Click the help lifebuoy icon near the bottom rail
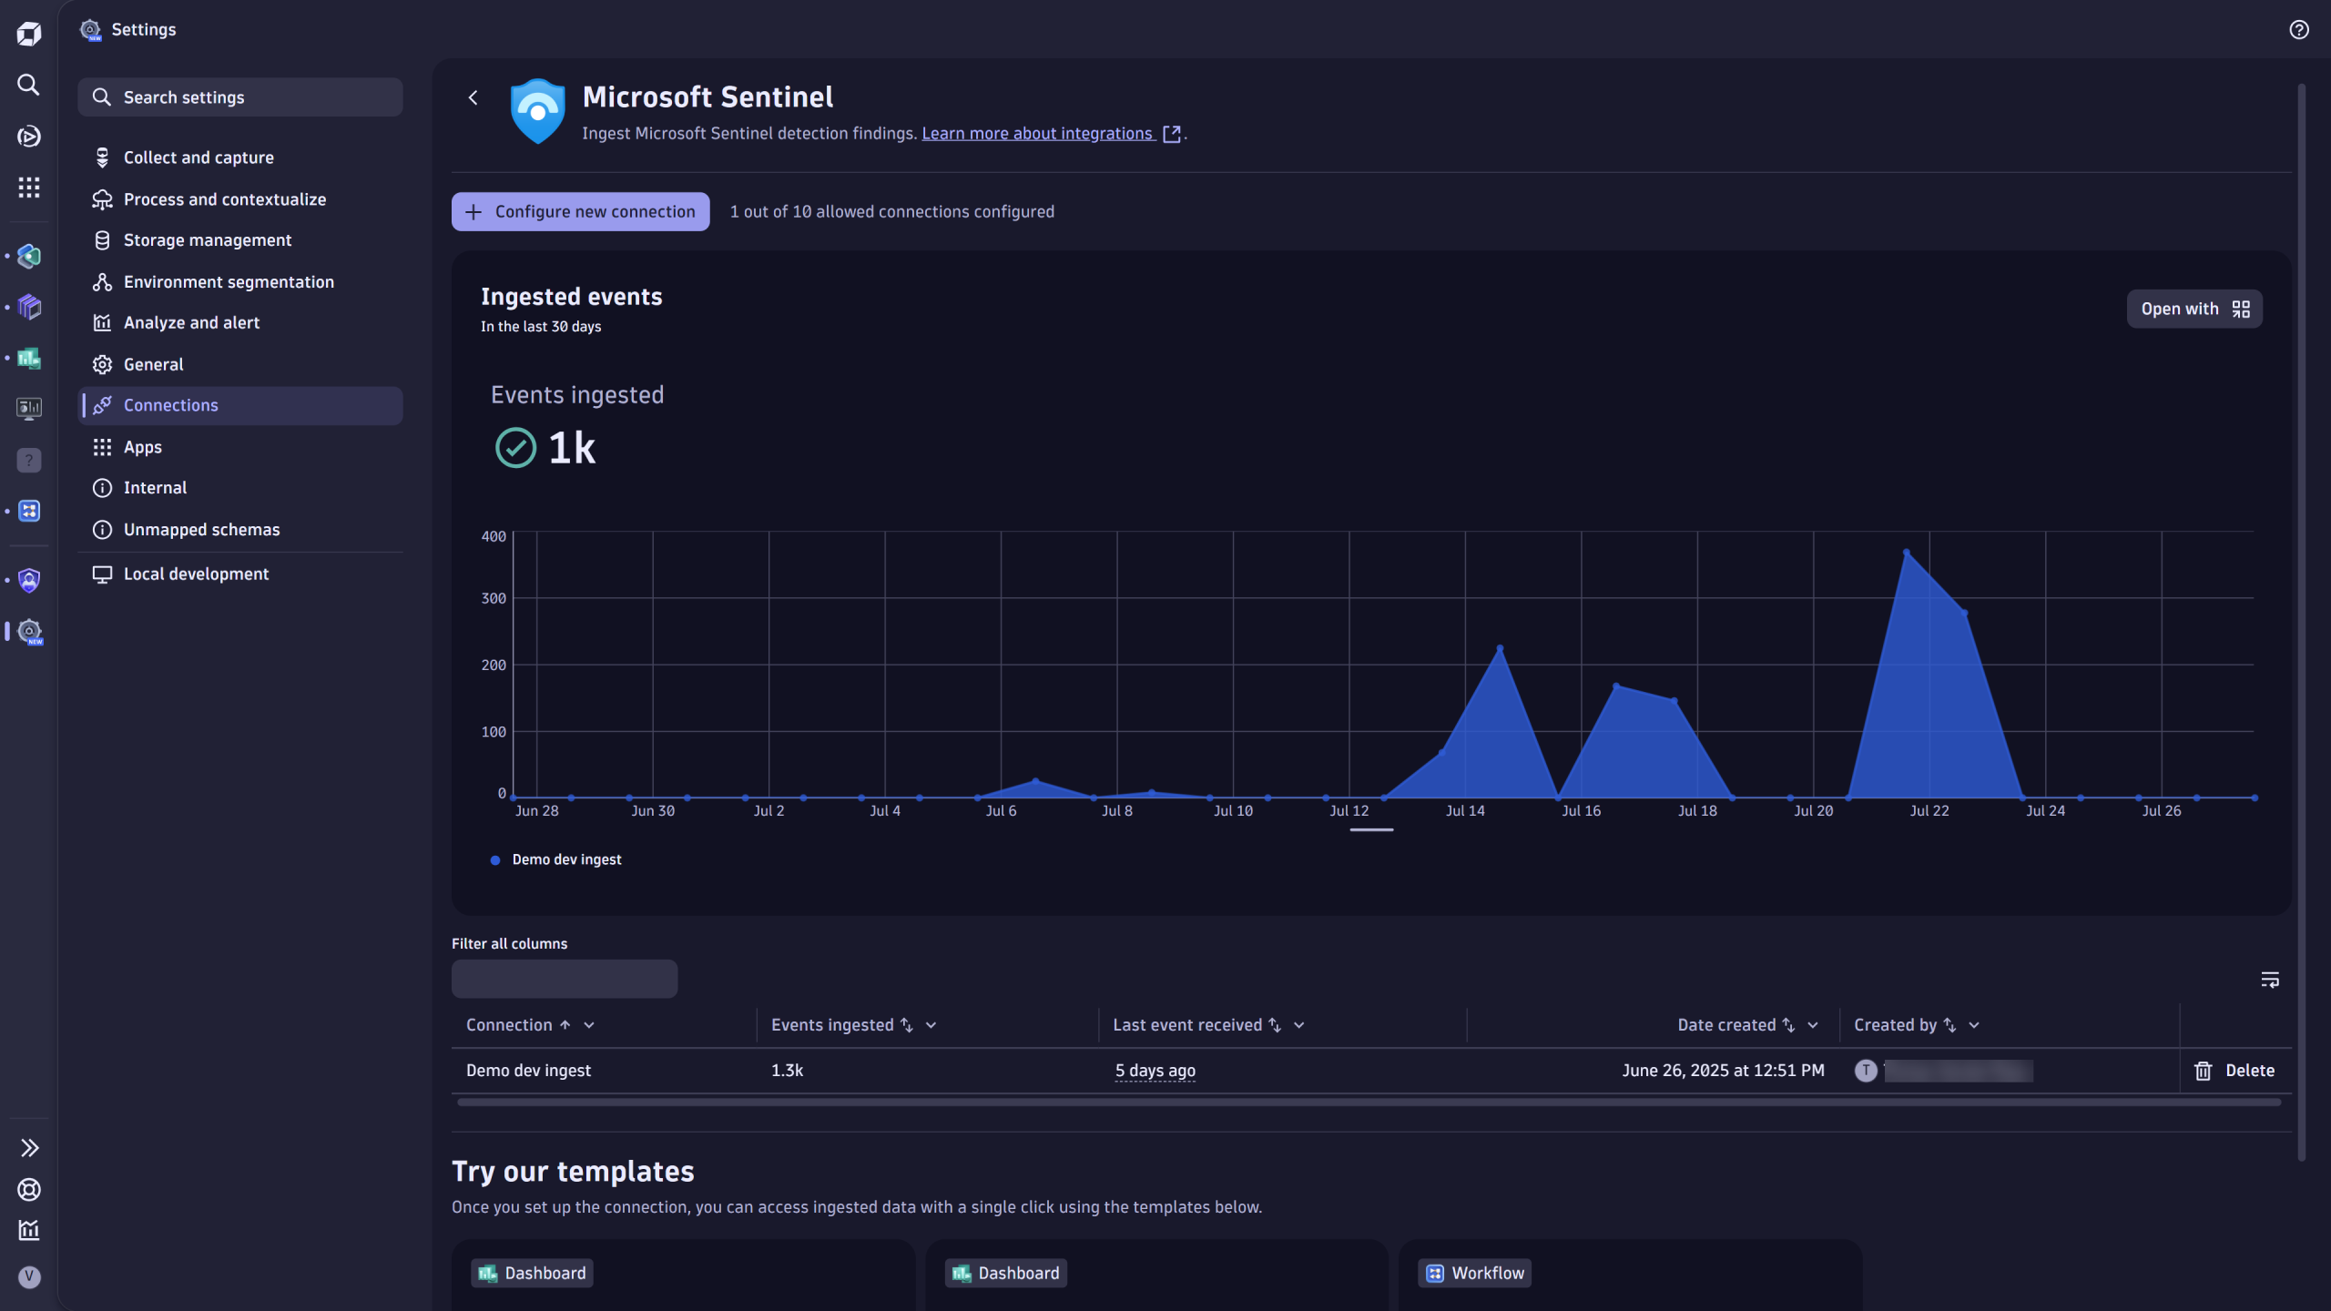Image resolution: width=2331 pixels, height=1311 pixels. [28, 1190]
